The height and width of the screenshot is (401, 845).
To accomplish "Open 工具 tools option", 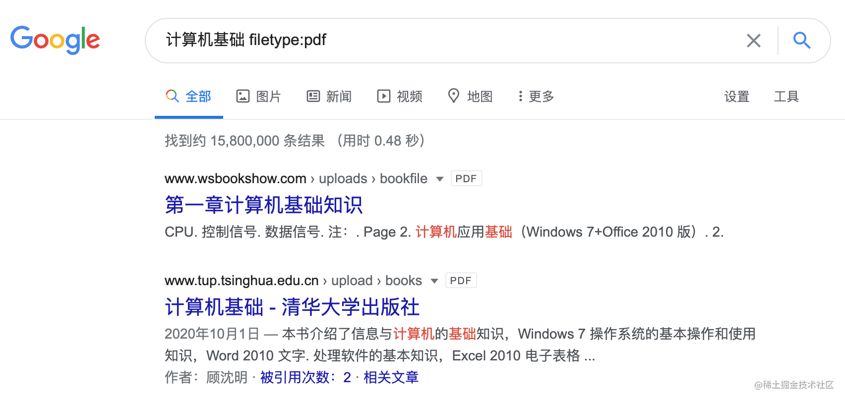I will tap(786, 97).
